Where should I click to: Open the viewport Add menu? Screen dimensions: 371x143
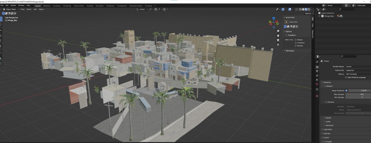point(35,9)
